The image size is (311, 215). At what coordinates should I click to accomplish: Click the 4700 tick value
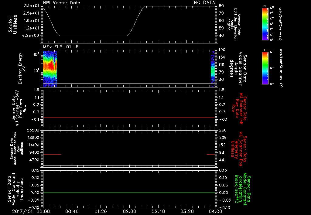35,160
